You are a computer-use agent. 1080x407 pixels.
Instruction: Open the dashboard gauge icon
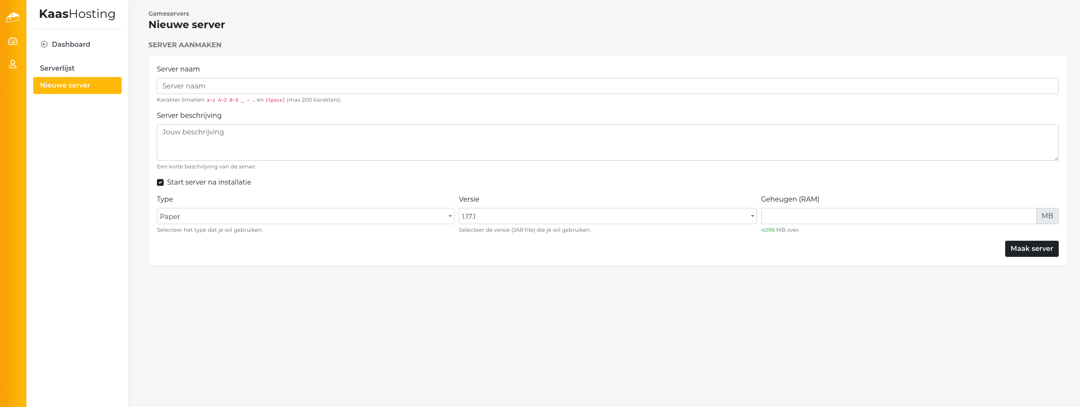13,41
